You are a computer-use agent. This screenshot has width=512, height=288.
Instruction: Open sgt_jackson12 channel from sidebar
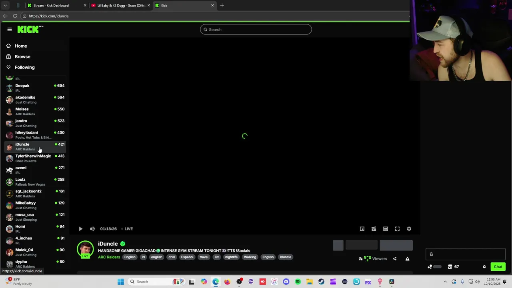pyautogui.click(x=35, y=193)
